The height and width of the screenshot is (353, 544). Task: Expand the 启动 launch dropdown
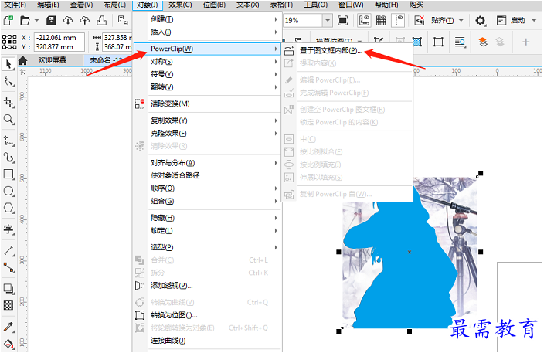coord(534,20)
